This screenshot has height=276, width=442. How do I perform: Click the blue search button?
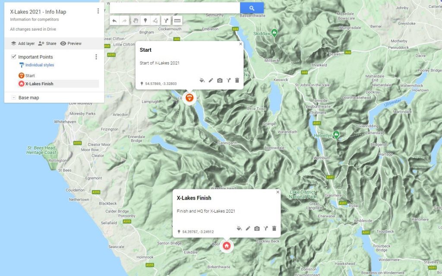click(x=252, y=8)
